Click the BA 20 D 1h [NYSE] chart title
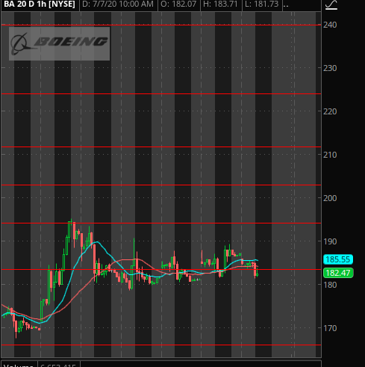This screenshot has width=365, height=367. tap(40, 4)
